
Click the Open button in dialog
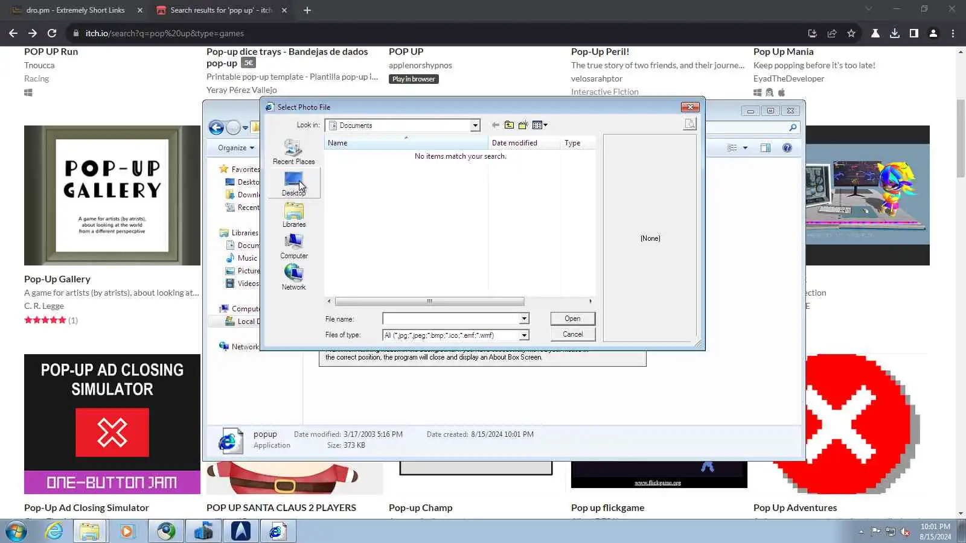[x=572, y=319]
